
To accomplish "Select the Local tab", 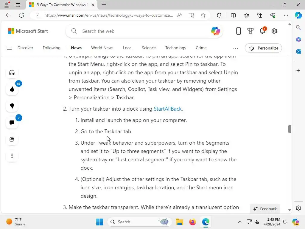I will pos(127,48).
